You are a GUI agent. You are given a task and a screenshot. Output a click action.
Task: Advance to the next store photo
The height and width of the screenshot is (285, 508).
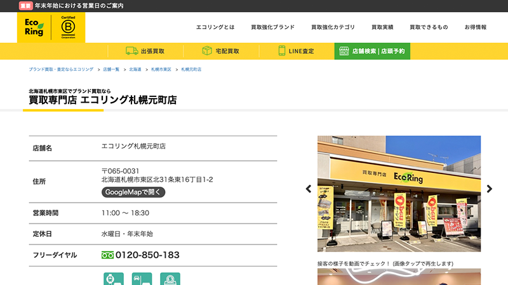pyautogui.click(x=489, y=189)
